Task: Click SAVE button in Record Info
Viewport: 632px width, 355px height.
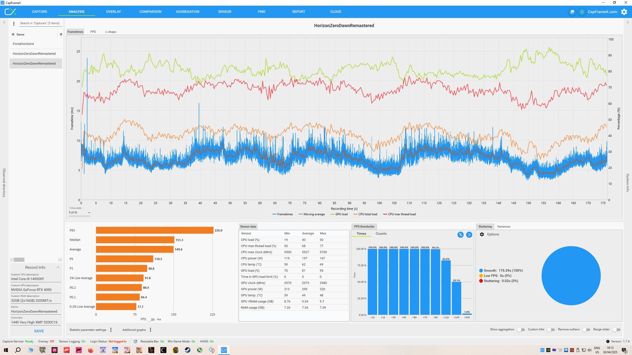Action: tap(39, 331)
